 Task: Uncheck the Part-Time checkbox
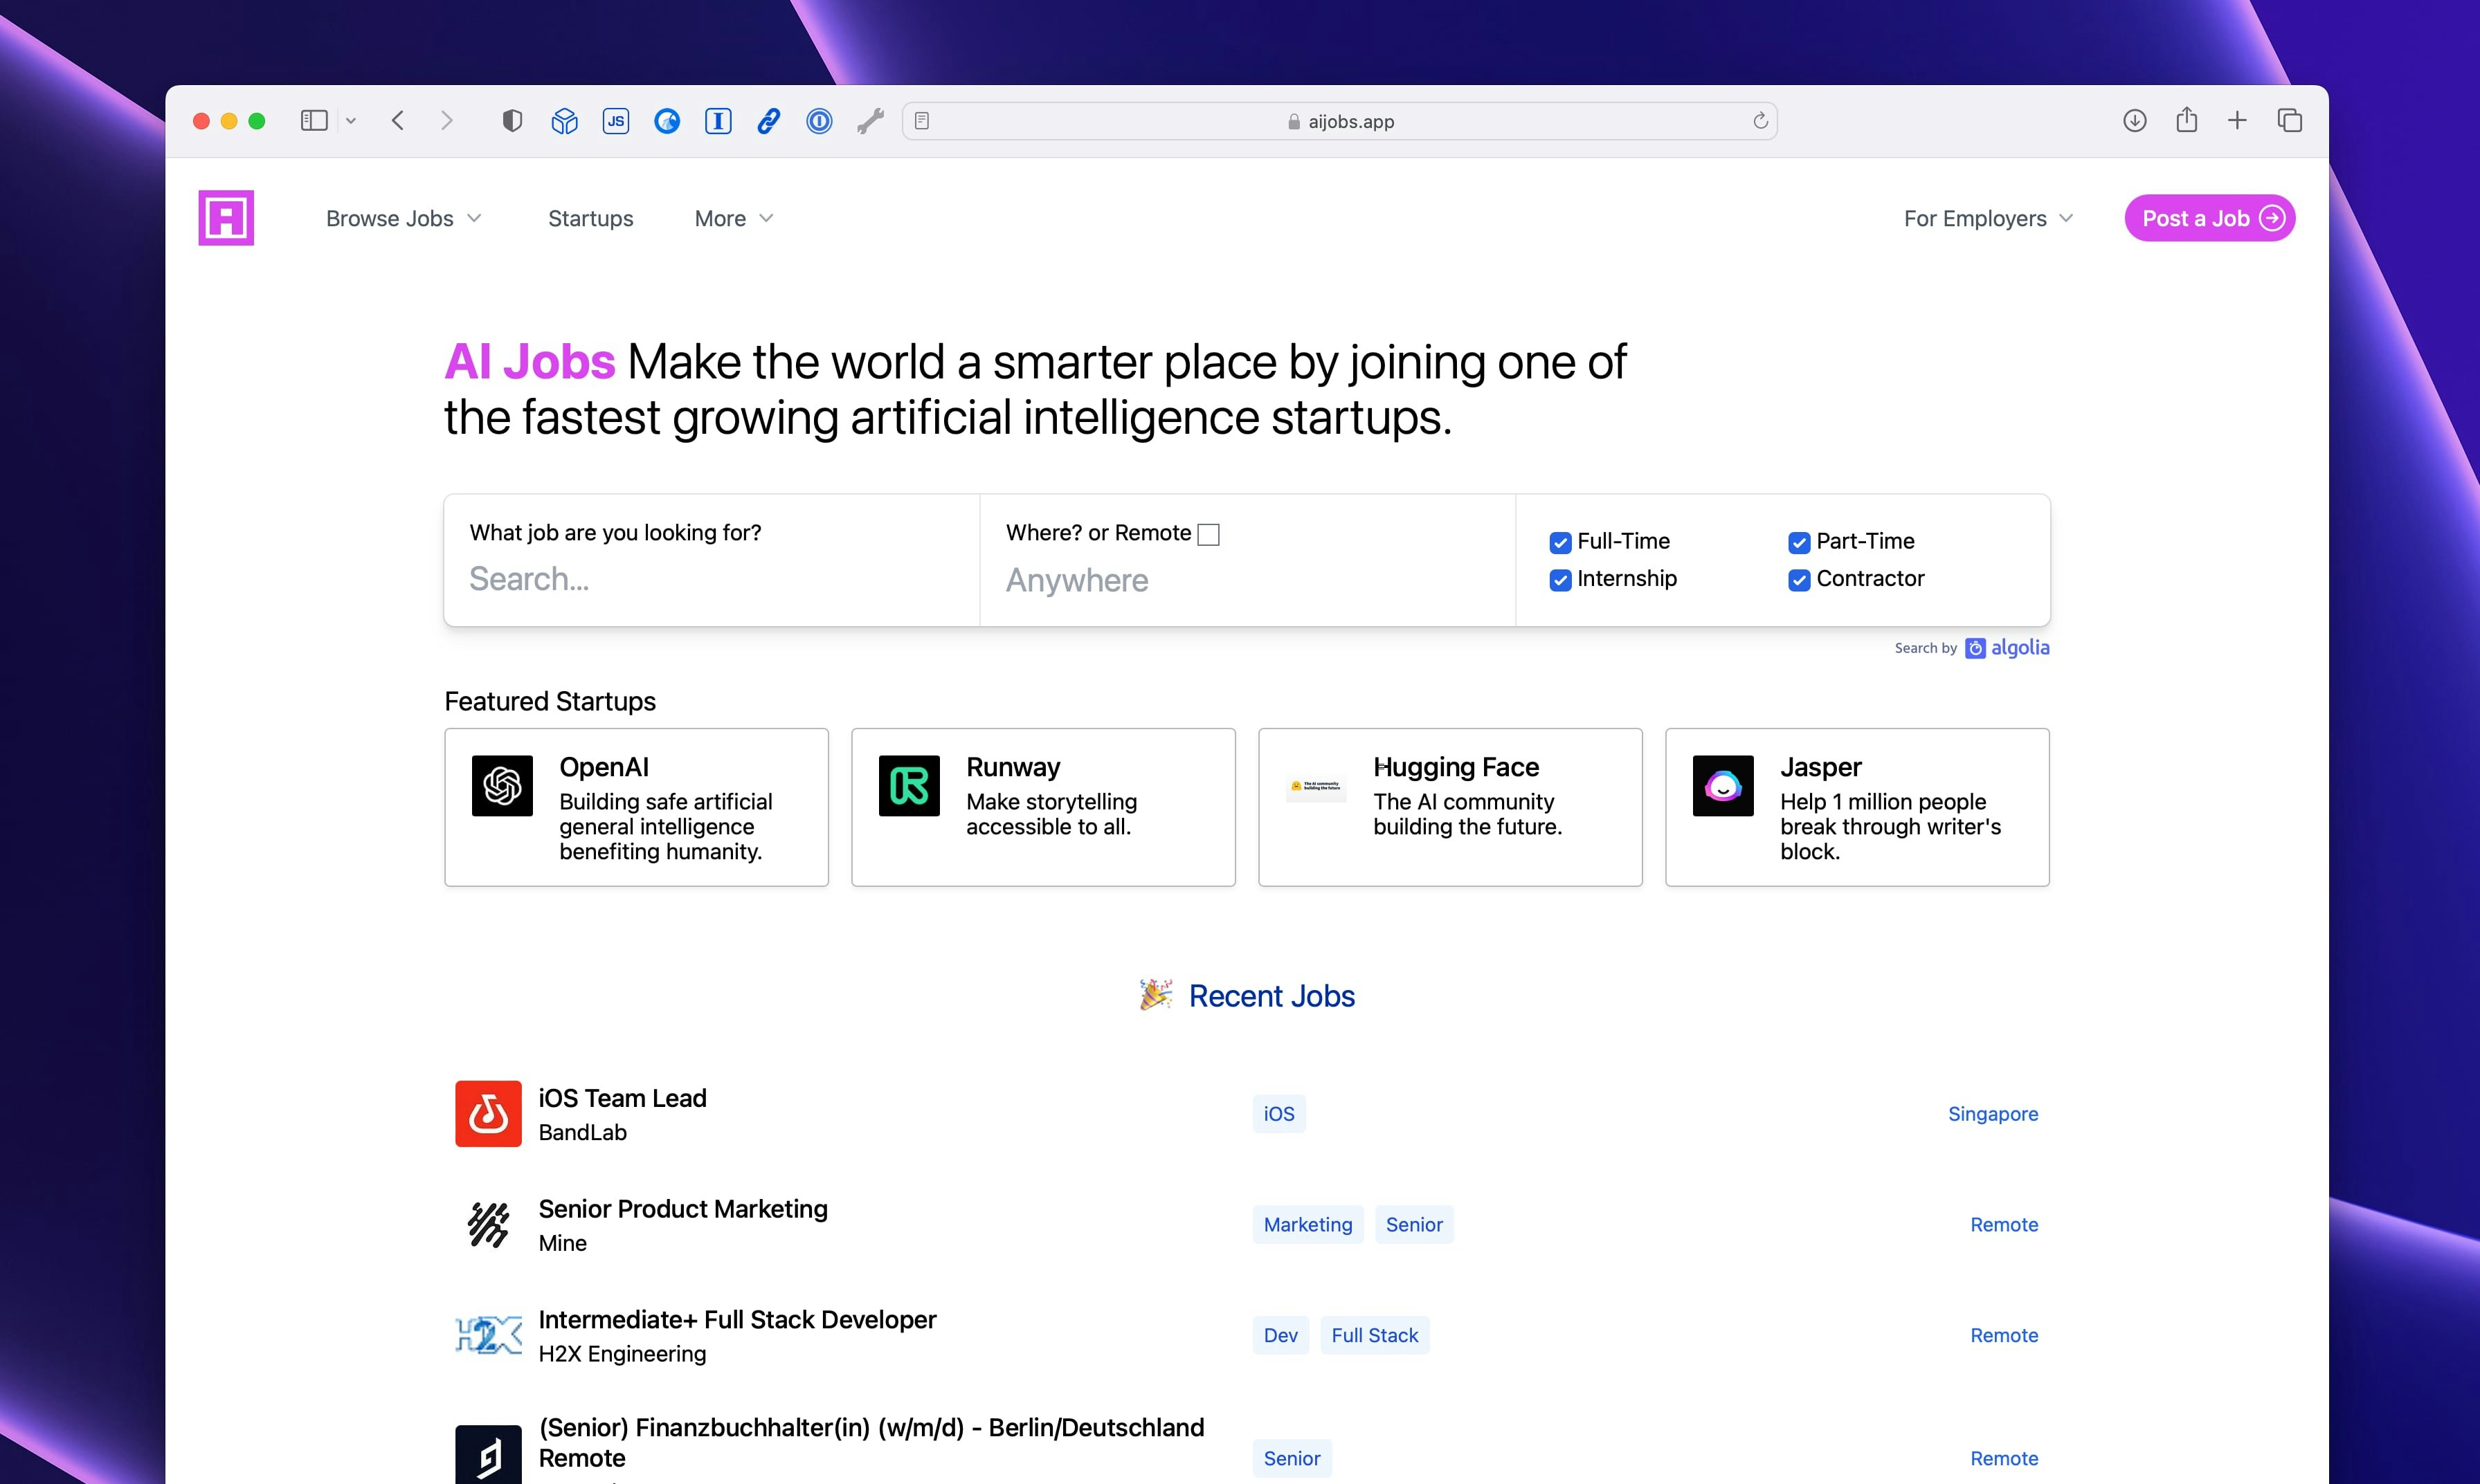pos(1799,543)
